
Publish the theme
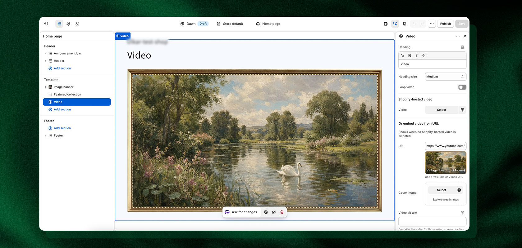pyautogui.click(x=445, y=24)
